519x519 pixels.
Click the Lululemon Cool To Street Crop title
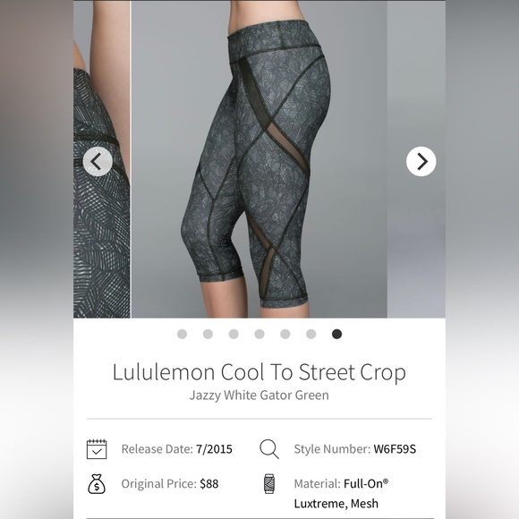tap(259, 372)
